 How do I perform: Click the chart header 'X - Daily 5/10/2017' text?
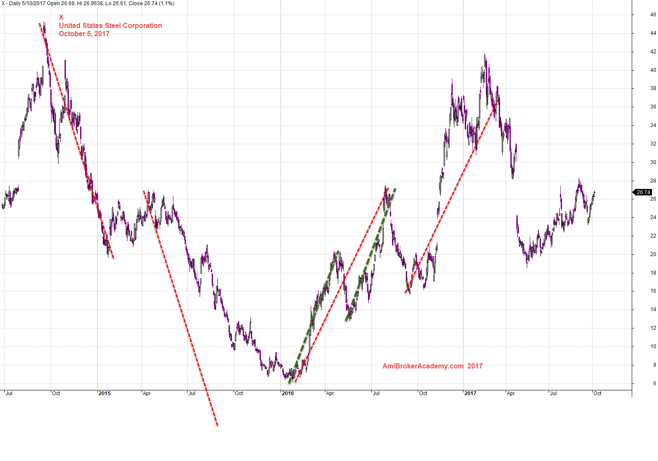click(23, 3)
